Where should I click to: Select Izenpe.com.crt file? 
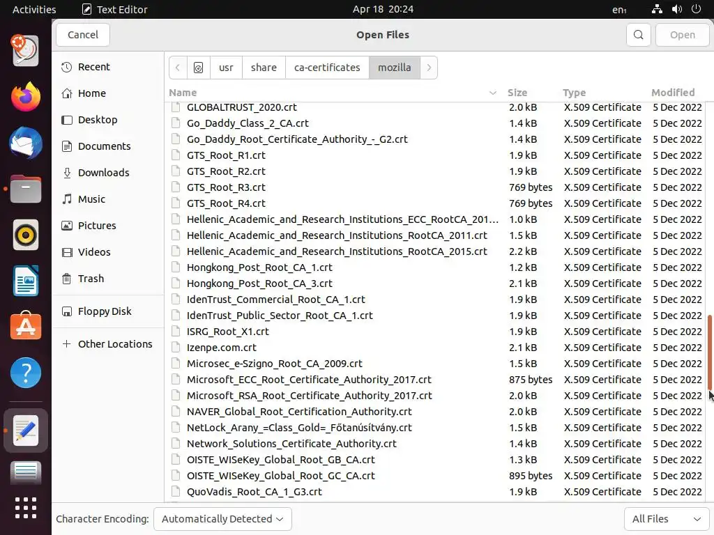[x=436, y=348]
